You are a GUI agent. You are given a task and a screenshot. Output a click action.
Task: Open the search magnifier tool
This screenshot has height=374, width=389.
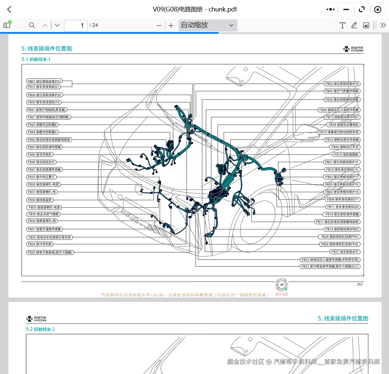point(32,25)
